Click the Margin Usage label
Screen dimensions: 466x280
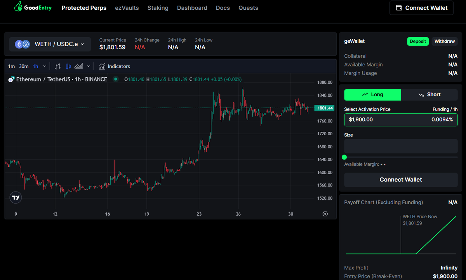[360, 73]
